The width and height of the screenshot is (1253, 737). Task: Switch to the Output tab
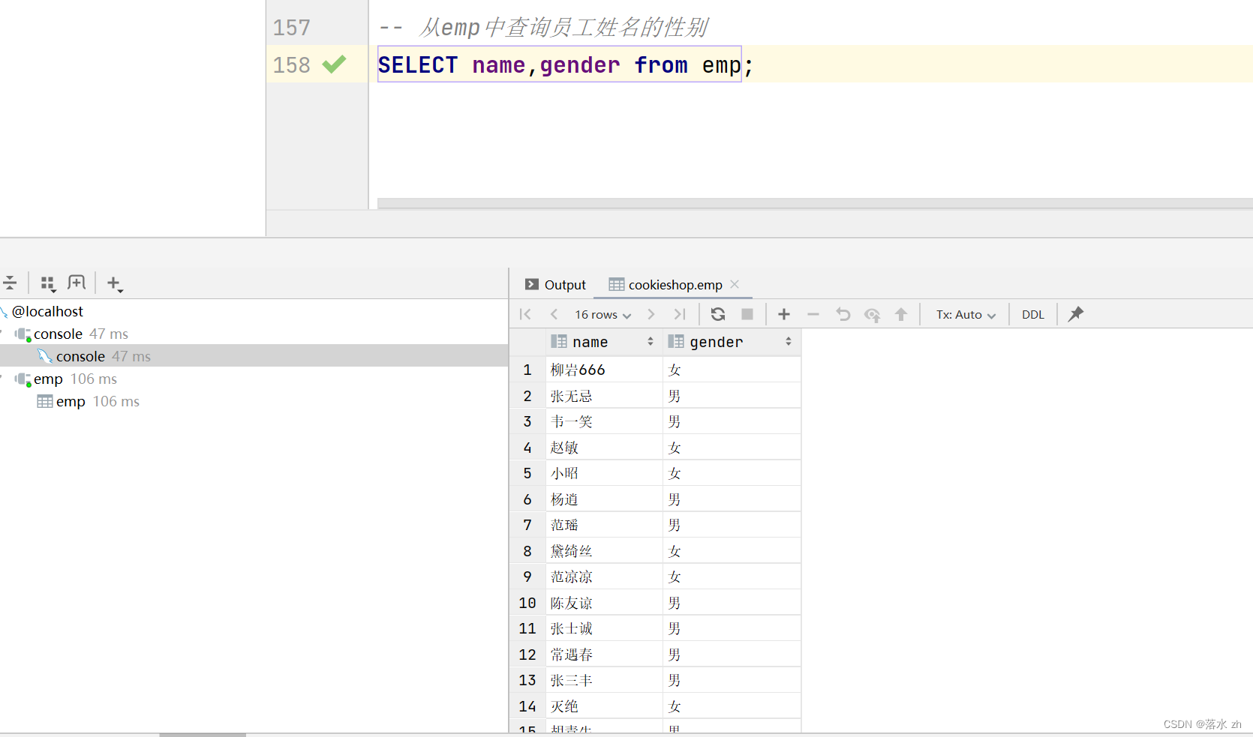coord(556,285)
